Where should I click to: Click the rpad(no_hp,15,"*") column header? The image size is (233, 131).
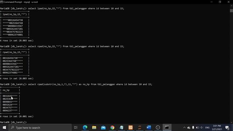point(15,52)
